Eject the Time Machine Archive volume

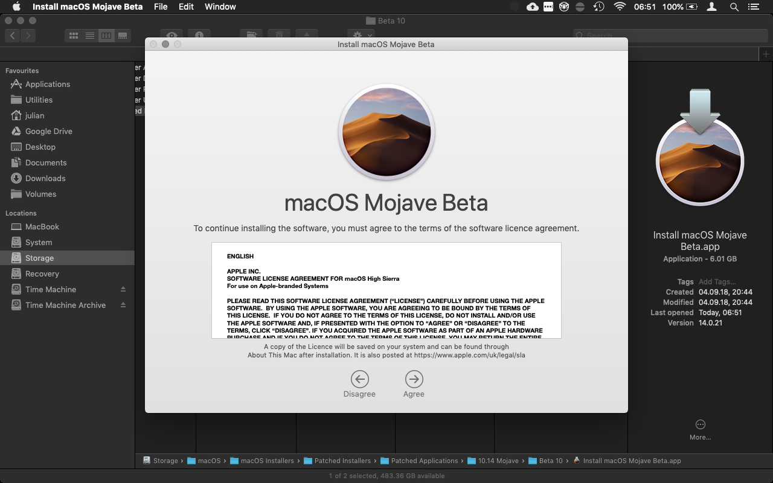pyautogui.click(x=123, y=305)
